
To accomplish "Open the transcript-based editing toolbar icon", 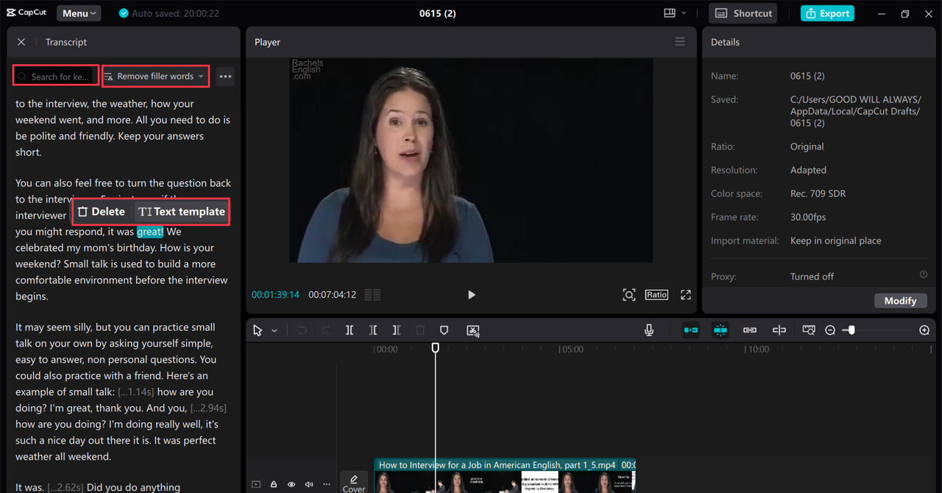I will click(x=473, y=330).
